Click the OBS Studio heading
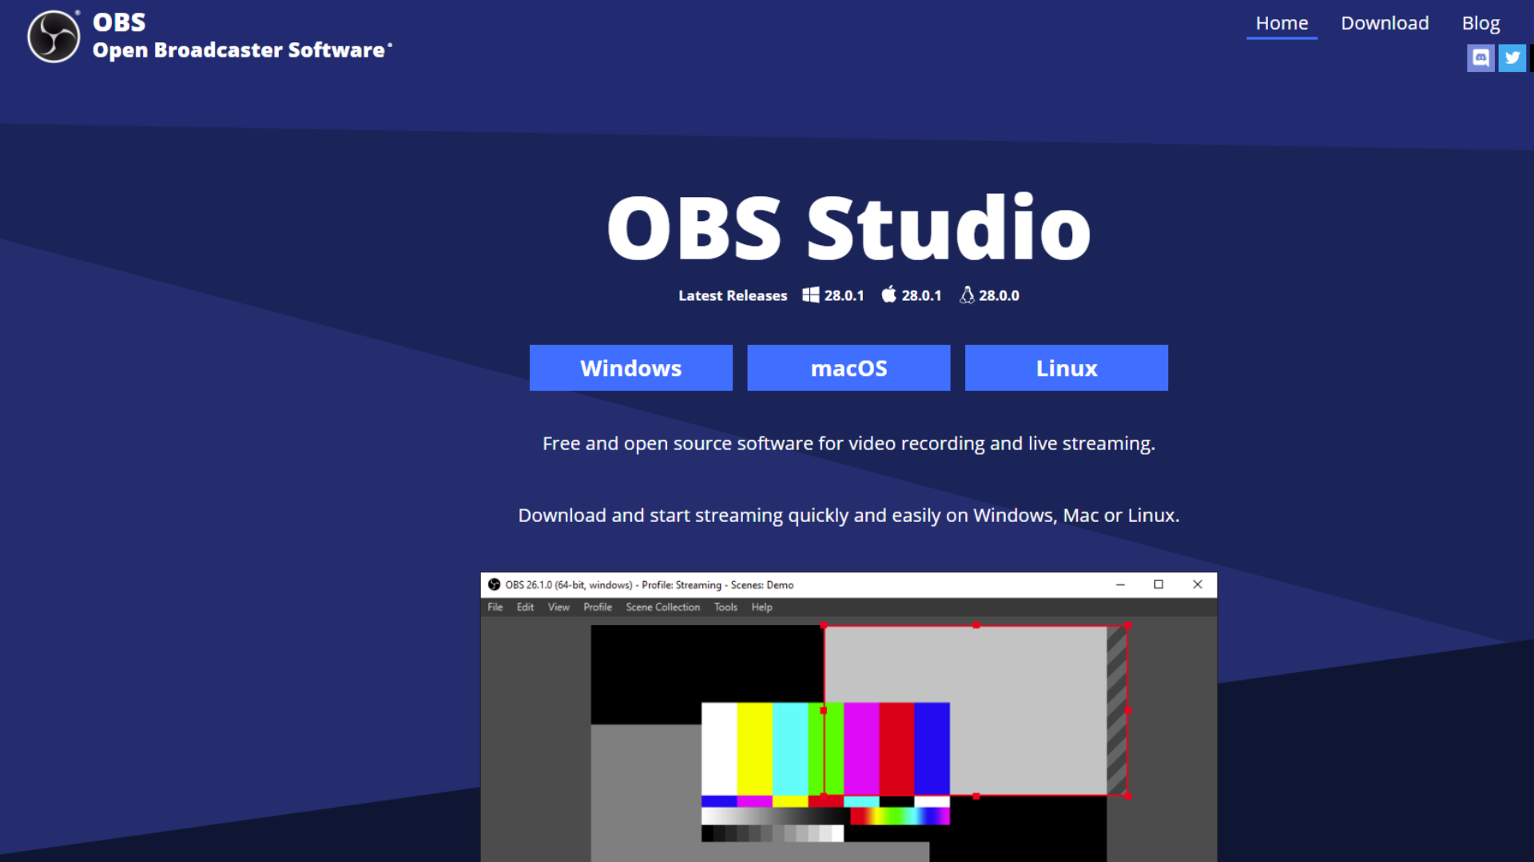 (x=848, y=228)
